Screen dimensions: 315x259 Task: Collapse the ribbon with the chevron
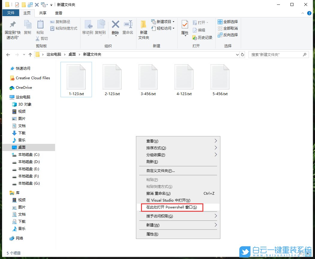click(x=302, y=13)
